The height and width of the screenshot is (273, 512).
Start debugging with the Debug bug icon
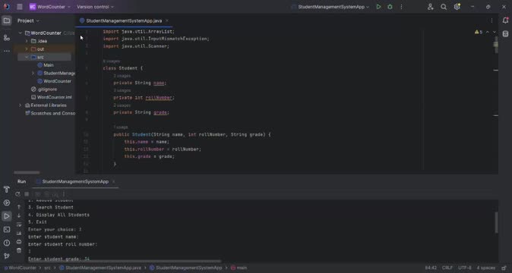(390, 7)
